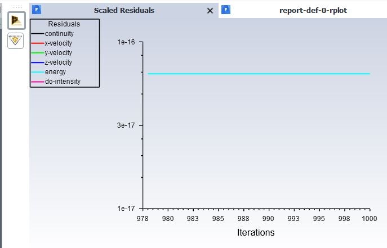Open the report-def-0-rplot tab
Viewport: 387px width, 248px height.
click(313, 10)
